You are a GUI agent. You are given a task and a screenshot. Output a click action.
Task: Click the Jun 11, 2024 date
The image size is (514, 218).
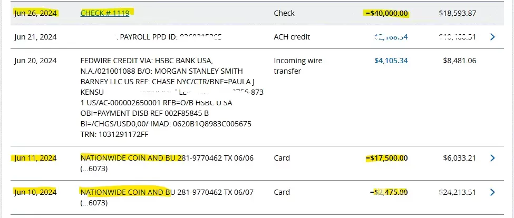[35, 158]
